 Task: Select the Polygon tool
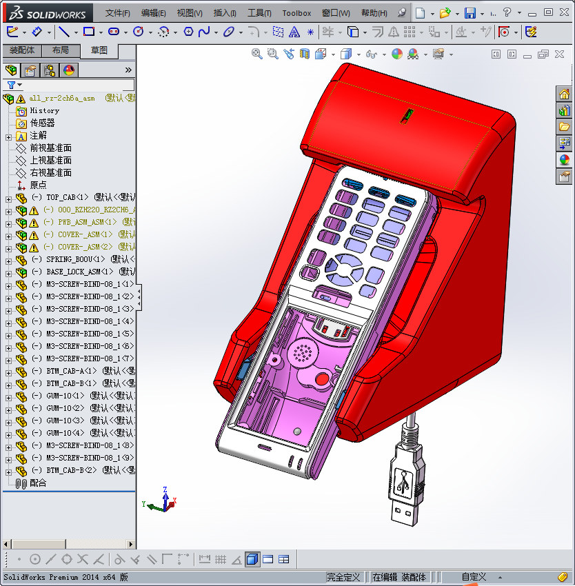(188, 32)
